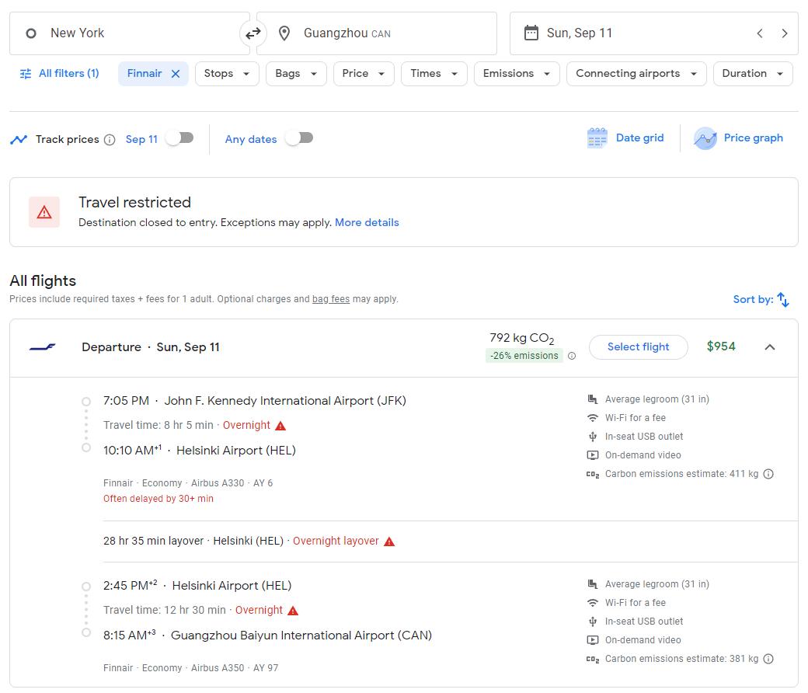Go to previous date using left chevron
This screenshot has height=693, width=808.
[x=760, y=33]
